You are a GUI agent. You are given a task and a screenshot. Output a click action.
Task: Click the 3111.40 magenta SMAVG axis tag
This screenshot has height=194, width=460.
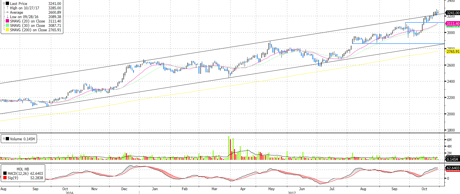453,24
